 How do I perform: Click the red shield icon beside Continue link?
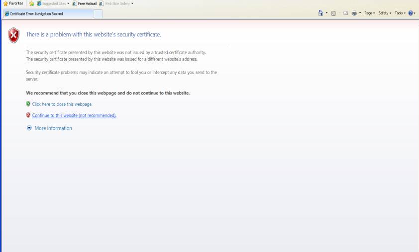coord(28,115)
